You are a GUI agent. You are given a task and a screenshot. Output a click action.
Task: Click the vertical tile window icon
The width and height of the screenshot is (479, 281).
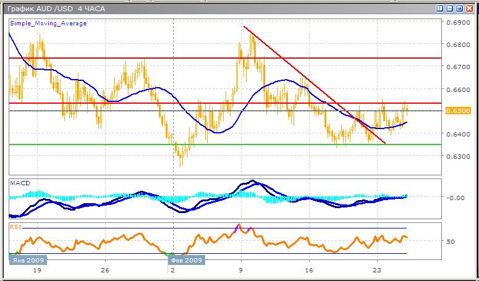click(440, 8)
